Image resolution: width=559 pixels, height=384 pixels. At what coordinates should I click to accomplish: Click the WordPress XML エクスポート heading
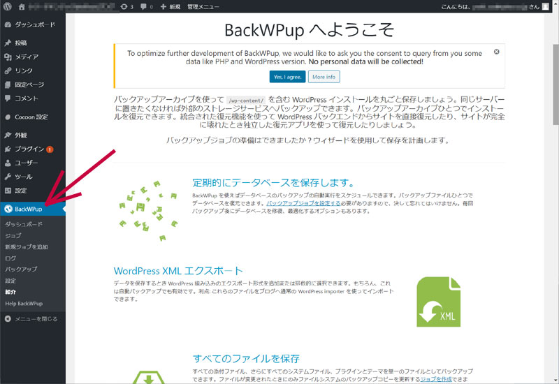(x=178, y=271)
